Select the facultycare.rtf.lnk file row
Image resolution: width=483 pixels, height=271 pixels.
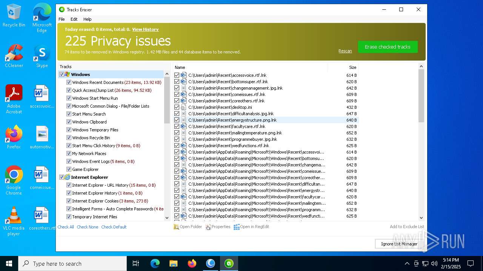(266, 126)
